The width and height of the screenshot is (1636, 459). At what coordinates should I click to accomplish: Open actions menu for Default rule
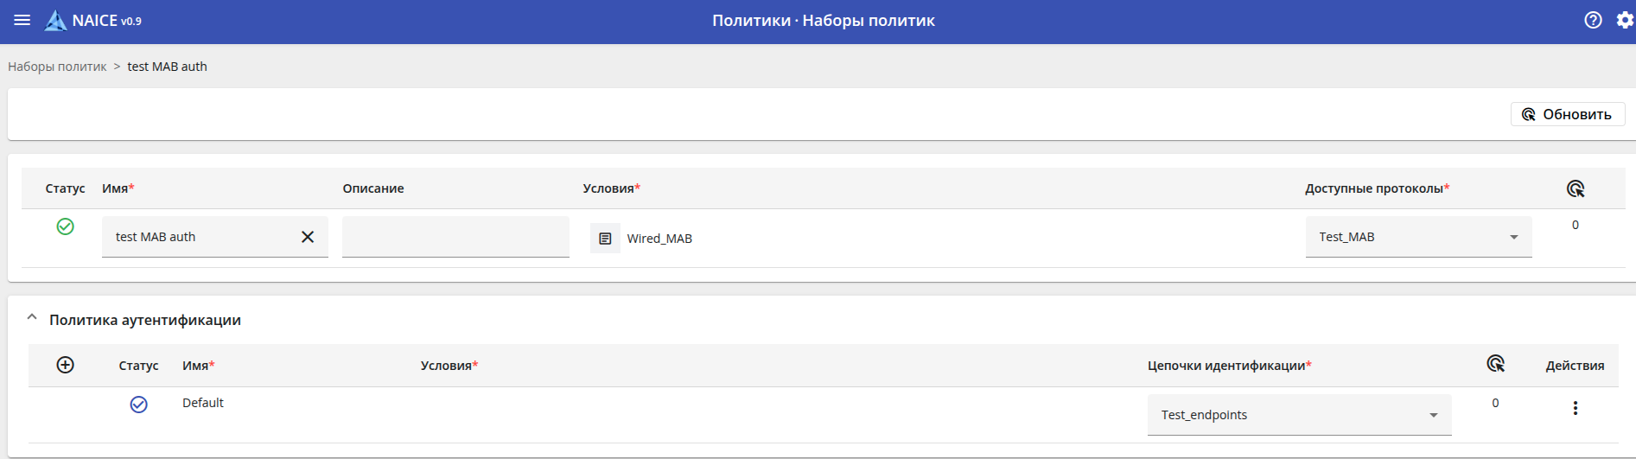click(x=1575, y=408)
